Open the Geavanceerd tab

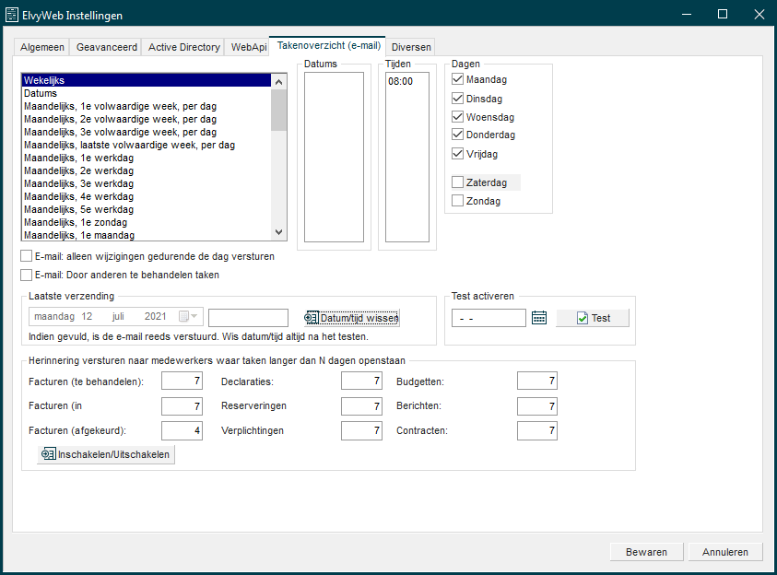pos(106,47)
